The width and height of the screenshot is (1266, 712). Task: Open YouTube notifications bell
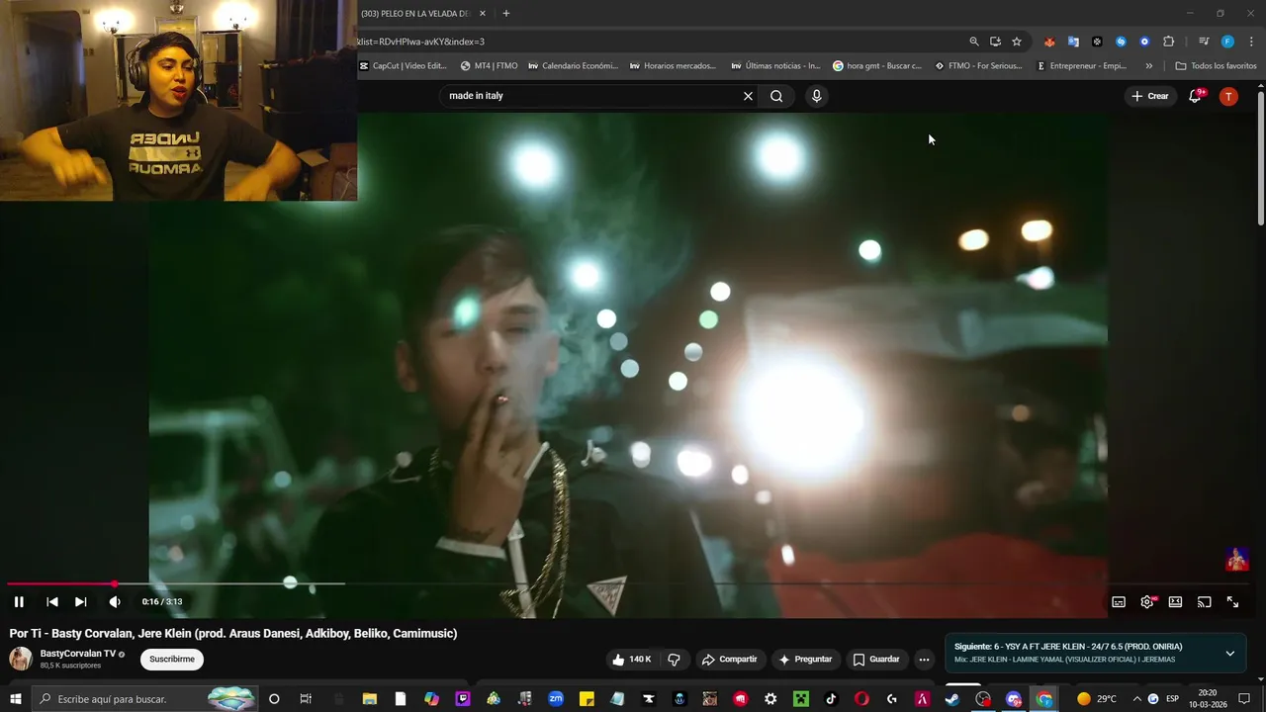tap(1196, 96)
